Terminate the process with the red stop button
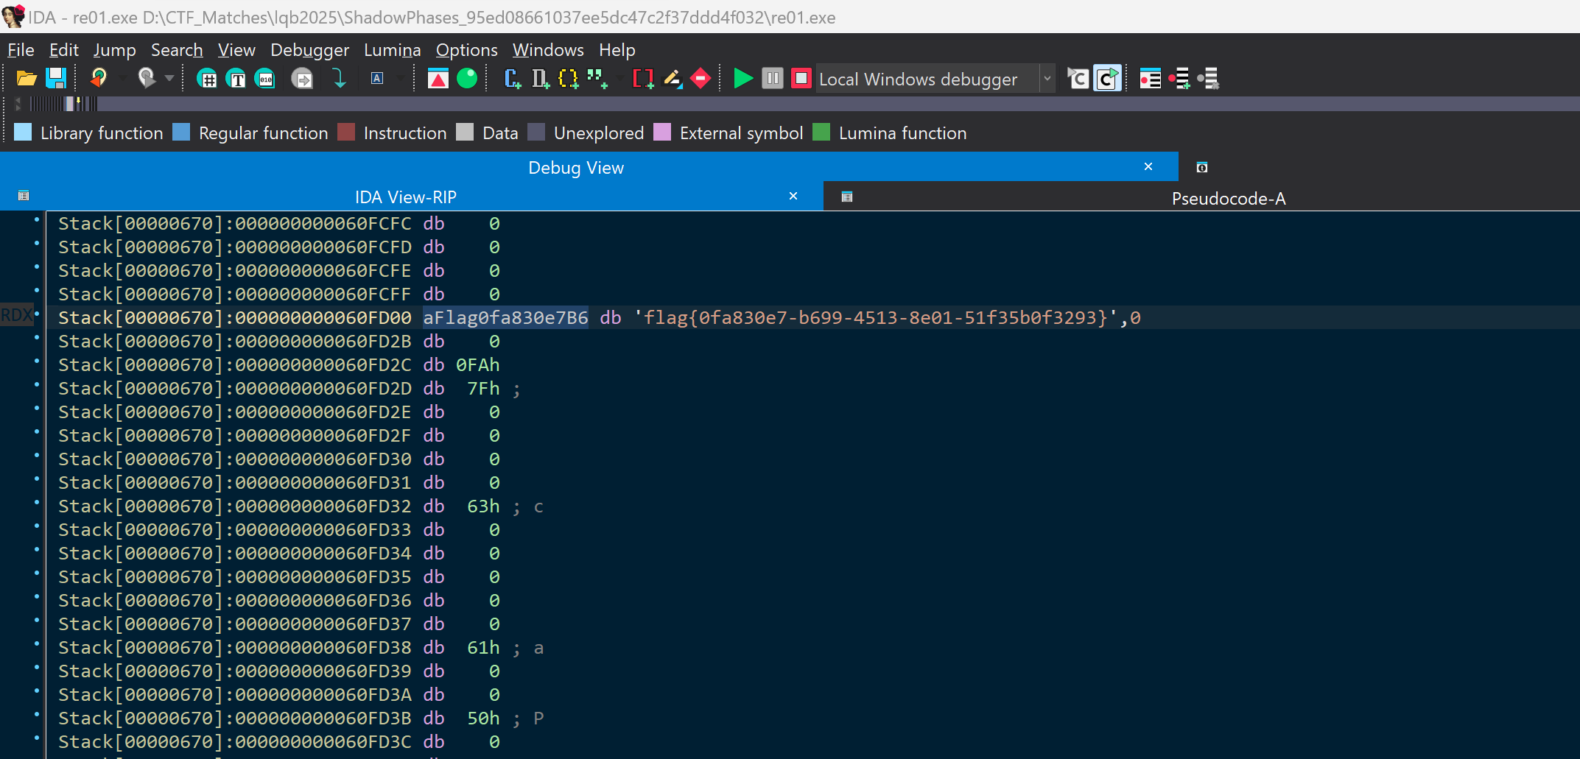This screenshot has width=1580, height=759. pyautogui.click(x=801, y=78)
